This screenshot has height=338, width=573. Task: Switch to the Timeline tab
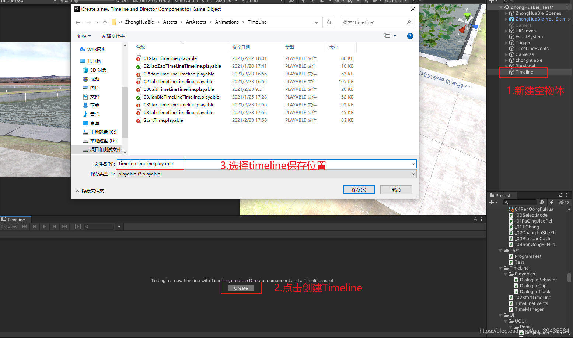click(x=15, y=220)
